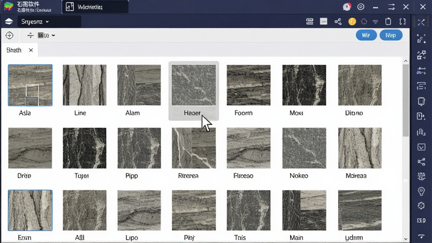This screenshot has height=243, width=432.
Task: Click the vertical scrollbar thumb
Action: pyautogui.click(x=405, y=100)
